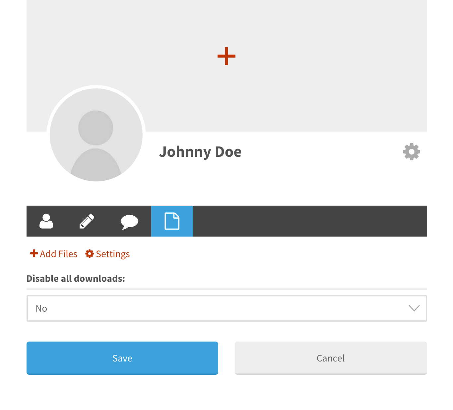Save the file settings
This screenshot has width=453, height=410.
122,358
